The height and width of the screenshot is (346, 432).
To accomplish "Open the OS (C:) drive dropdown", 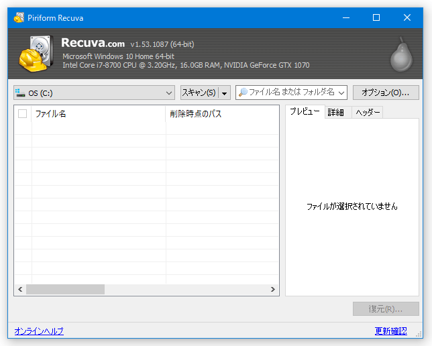I will tap(94, 93).
